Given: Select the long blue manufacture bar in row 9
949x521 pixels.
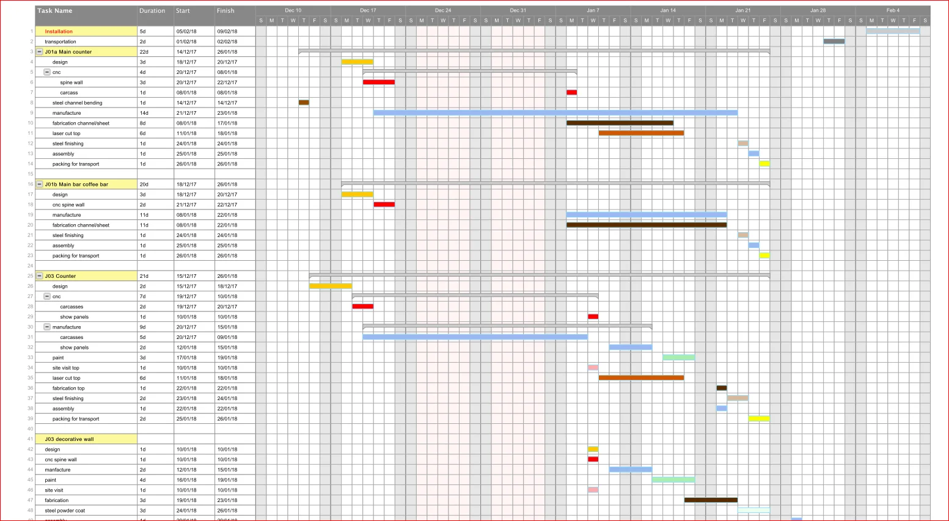Looking at the screenshot, I should pos(555,112).
